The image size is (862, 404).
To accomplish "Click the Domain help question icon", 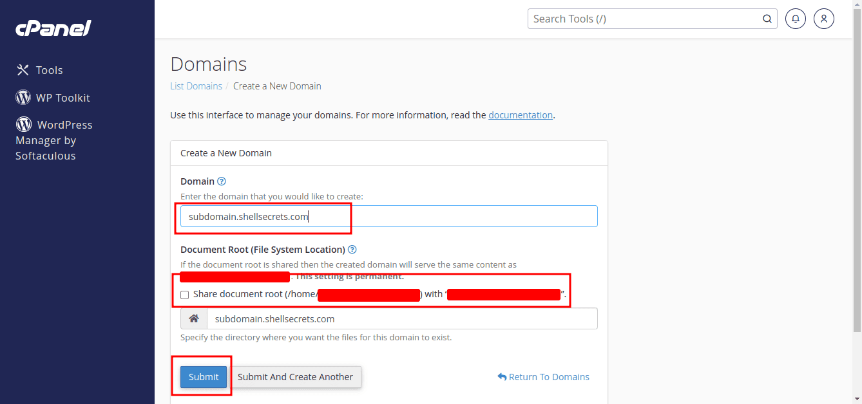I will tap(222, 181).
